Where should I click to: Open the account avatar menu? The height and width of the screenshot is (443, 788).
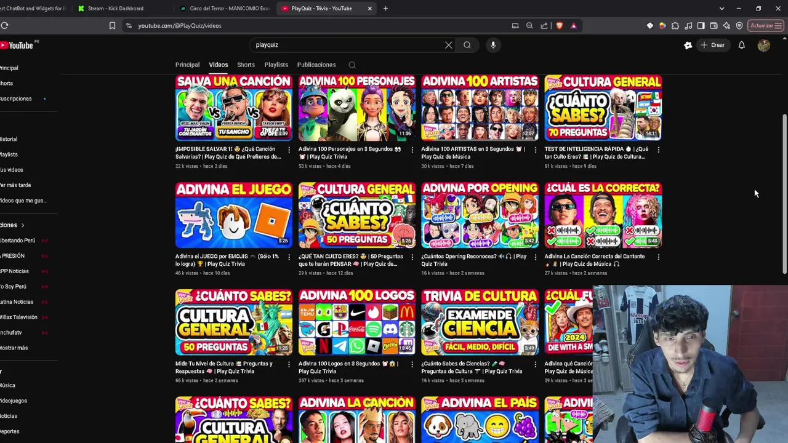764,45
